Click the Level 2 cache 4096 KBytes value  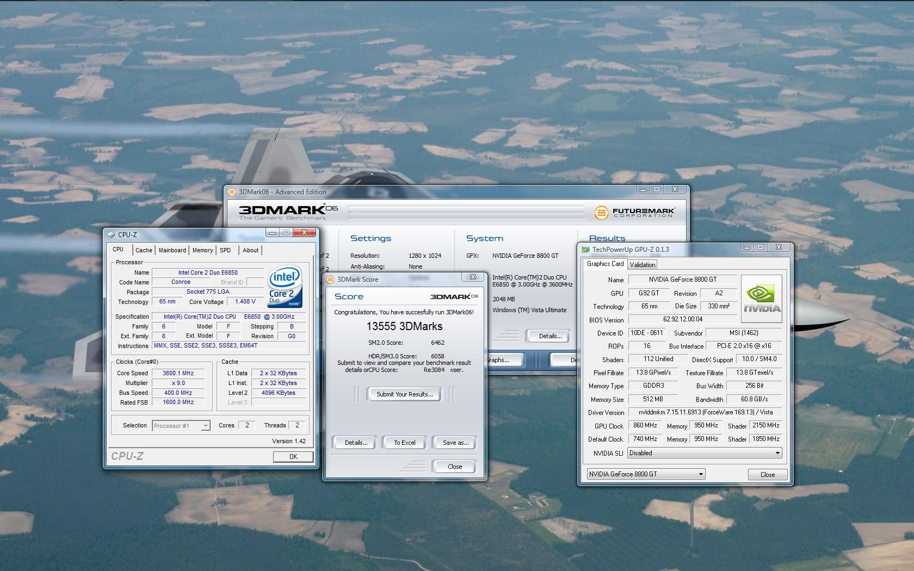coord(278,393)
